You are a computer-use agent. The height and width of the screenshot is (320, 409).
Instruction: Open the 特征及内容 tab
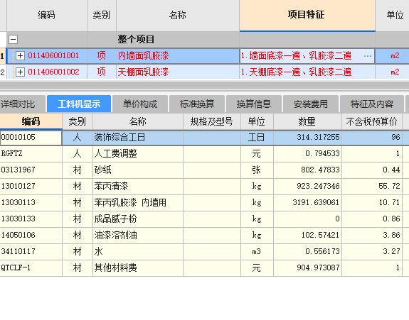pyautogui.click(x=372, y=104)
